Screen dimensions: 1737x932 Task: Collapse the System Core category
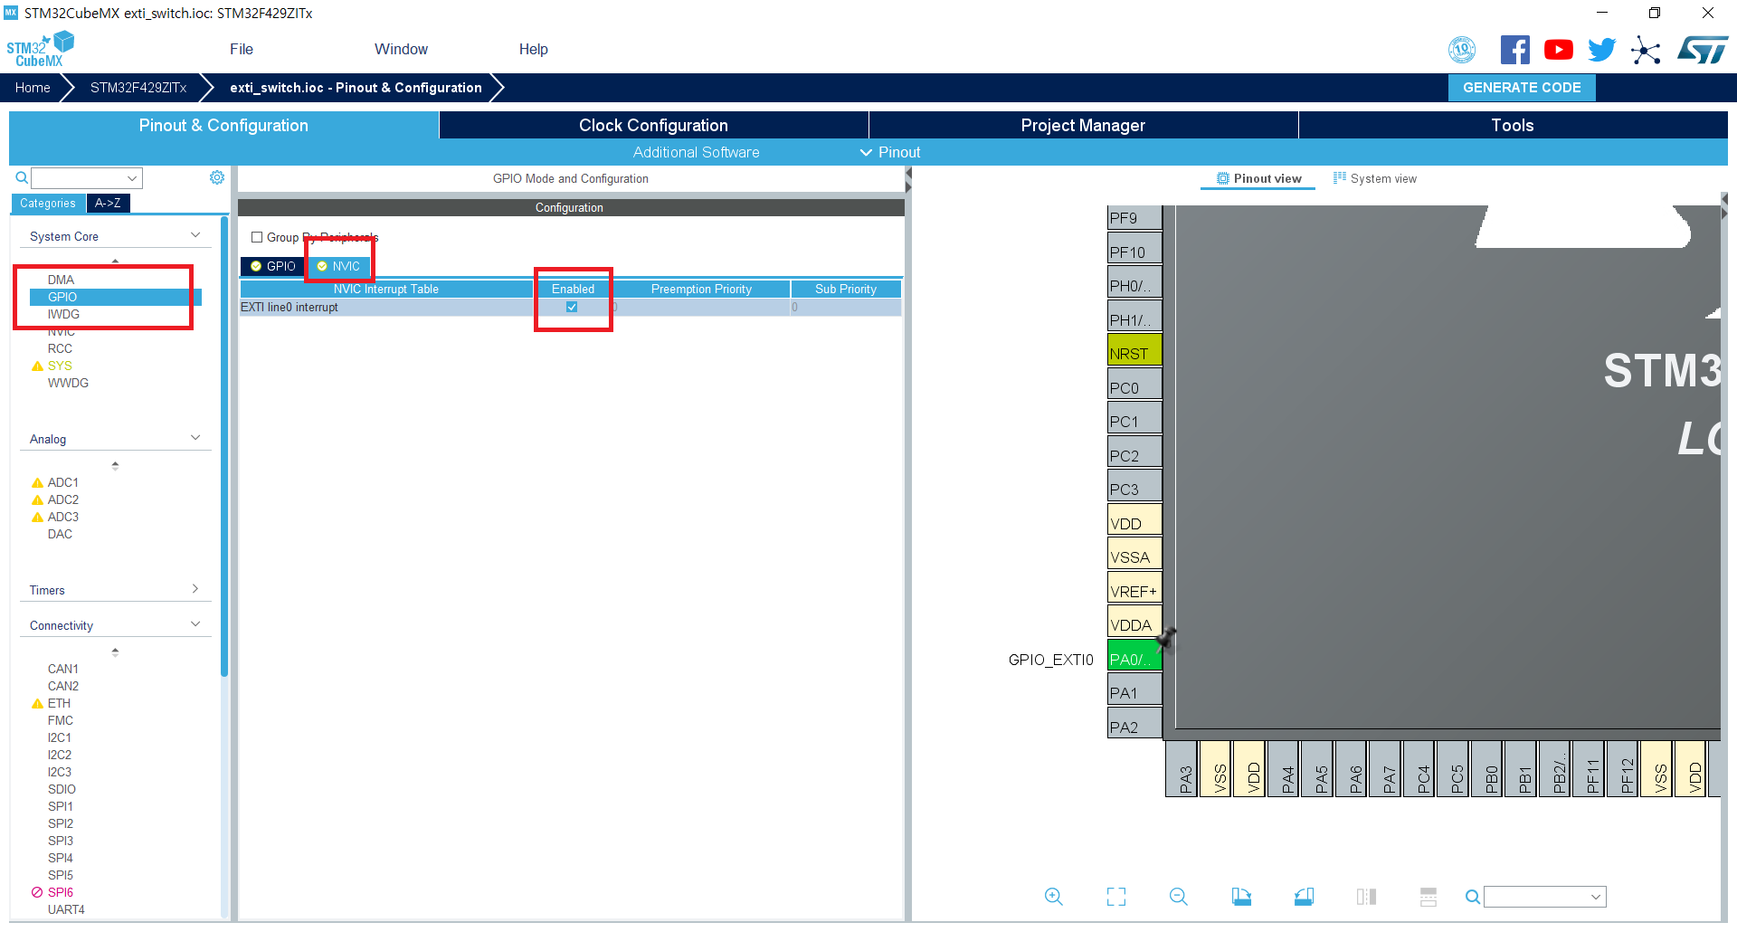click(x=195, y=235)
